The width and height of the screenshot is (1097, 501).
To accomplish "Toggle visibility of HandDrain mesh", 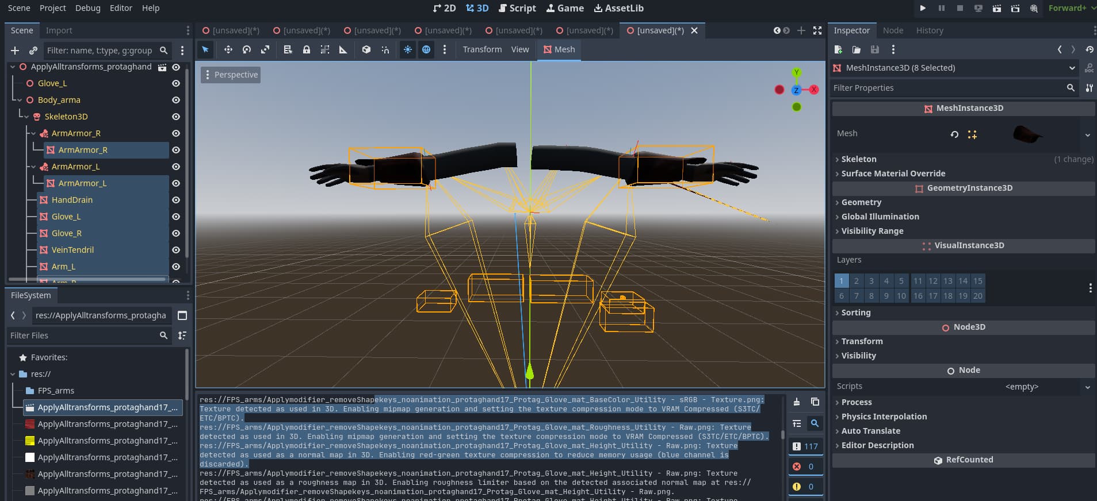I will [176, 200].
